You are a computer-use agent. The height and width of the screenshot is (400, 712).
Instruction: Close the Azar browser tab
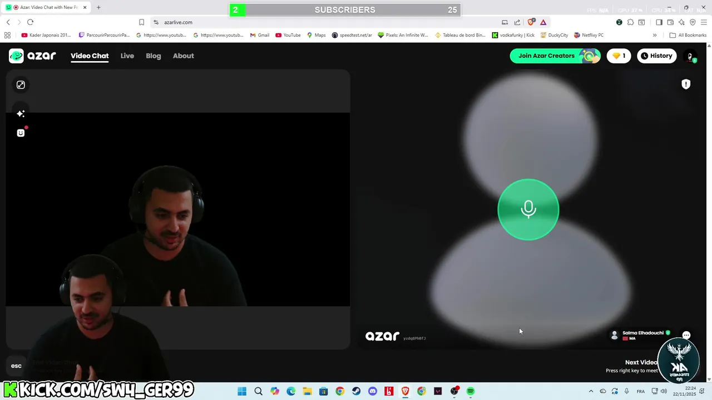pyautogui.click(x=85, y=8)
